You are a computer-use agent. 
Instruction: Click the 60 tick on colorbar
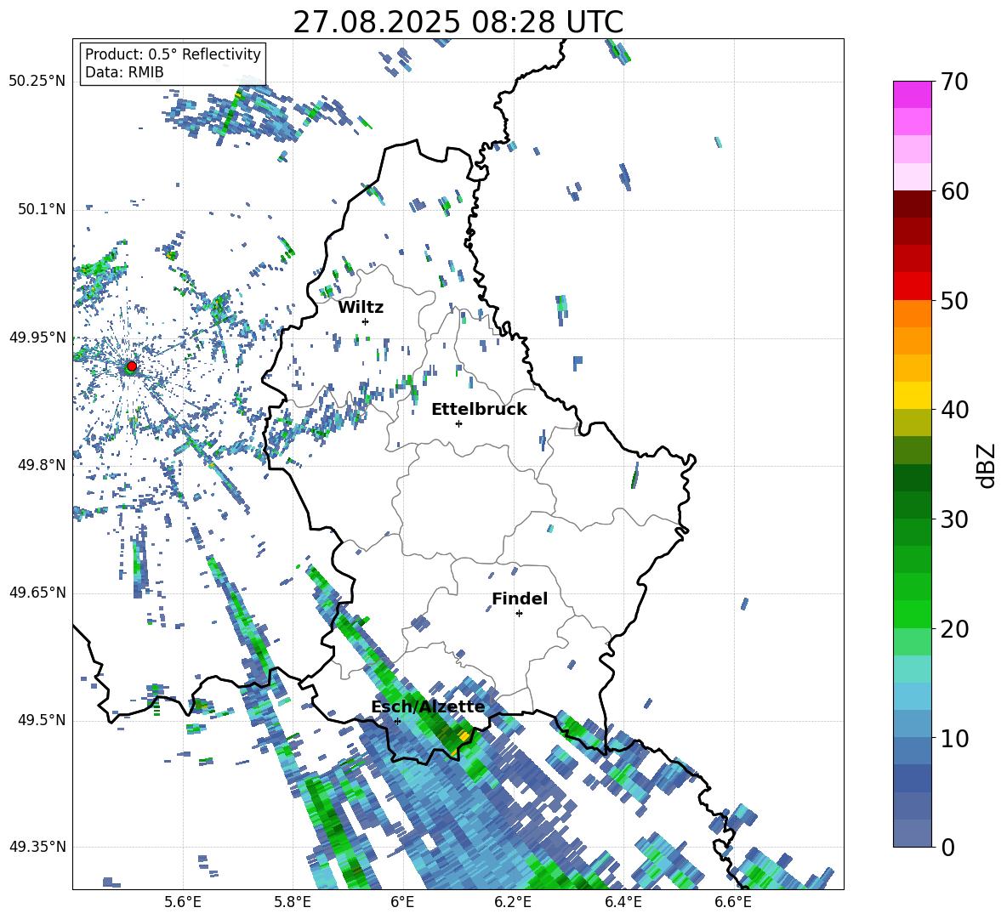point(954,190)
